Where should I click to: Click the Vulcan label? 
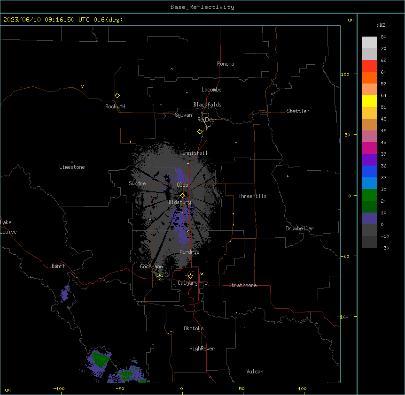(x=255, y=372)
